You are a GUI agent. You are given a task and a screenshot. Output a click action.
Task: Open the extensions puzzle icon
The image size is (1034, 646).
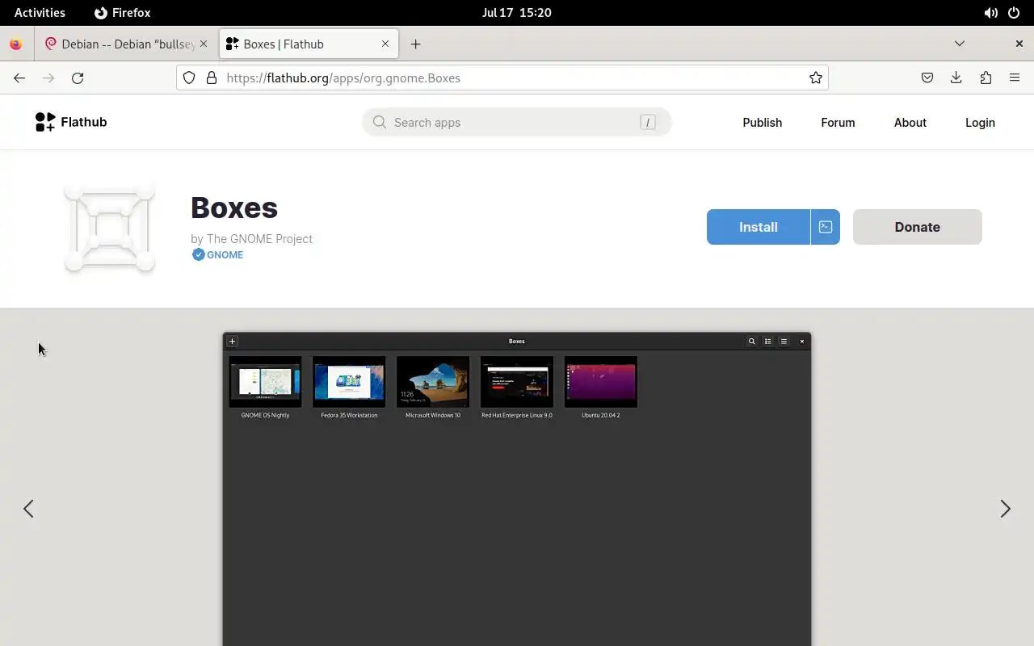click(986, 78)
